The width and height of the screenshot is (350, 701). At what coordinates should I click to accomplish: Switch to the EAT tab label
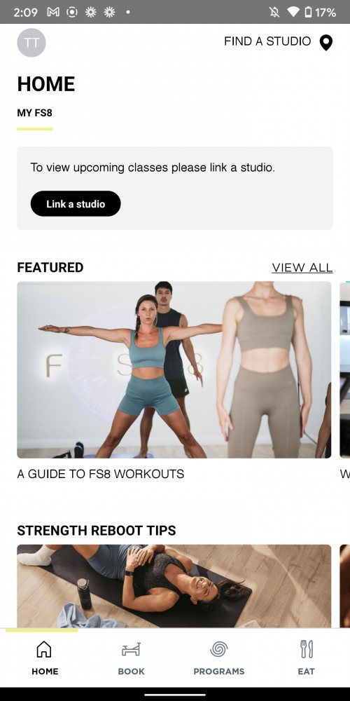pos(307,672)
